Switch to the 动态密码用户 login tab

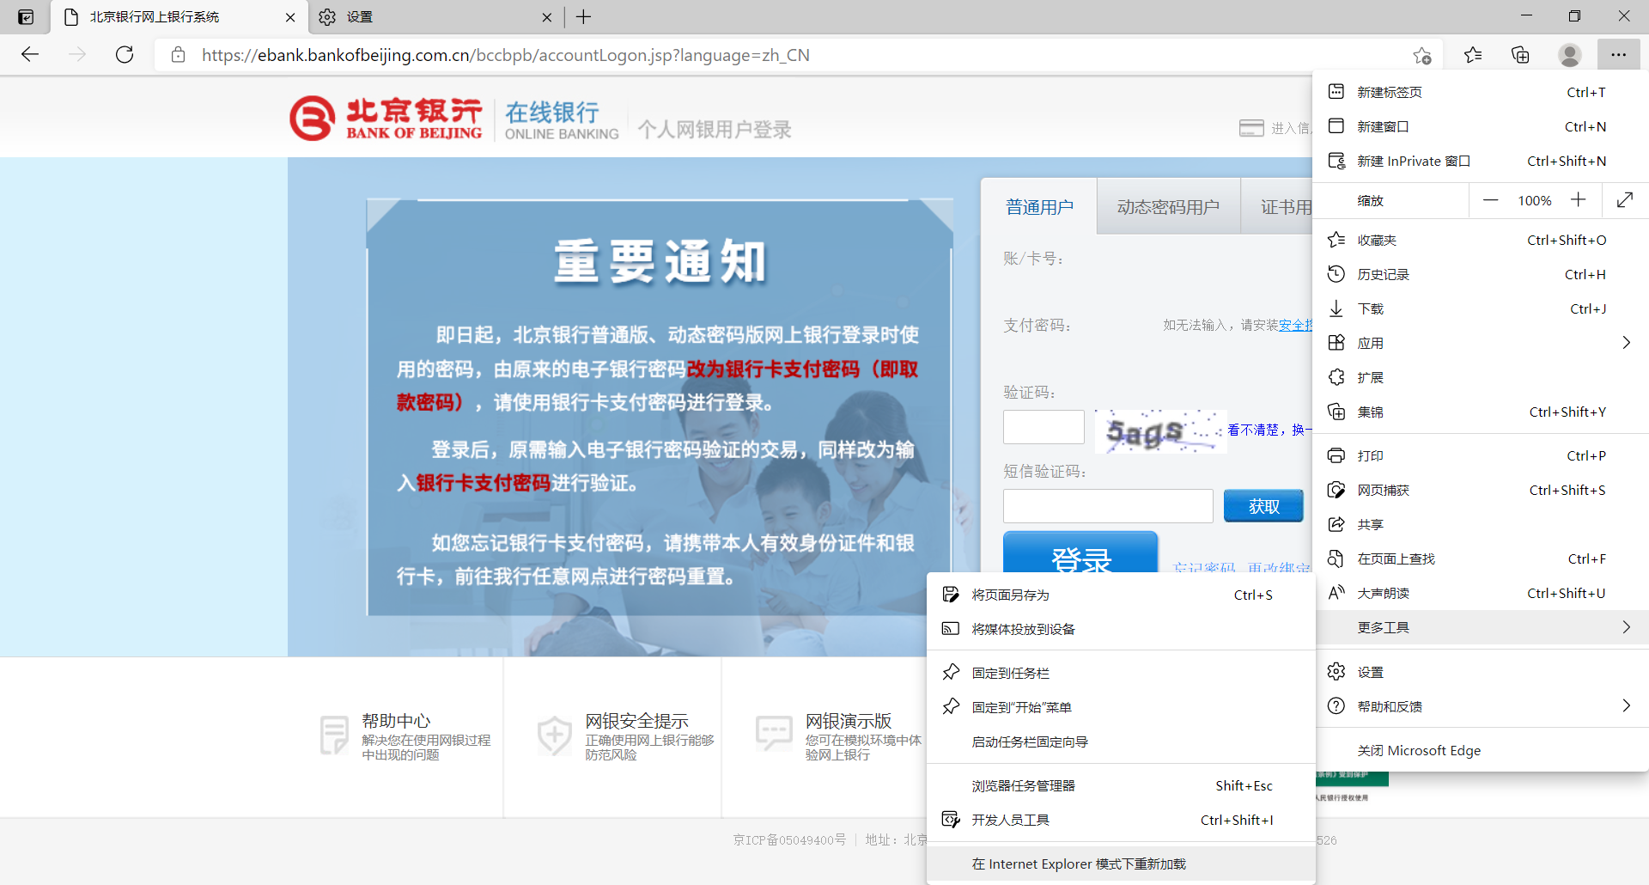coord(1168,207)
